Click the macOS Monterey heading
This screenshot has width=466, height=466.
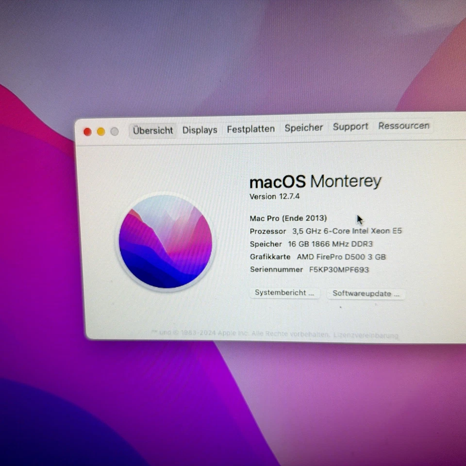316,181
